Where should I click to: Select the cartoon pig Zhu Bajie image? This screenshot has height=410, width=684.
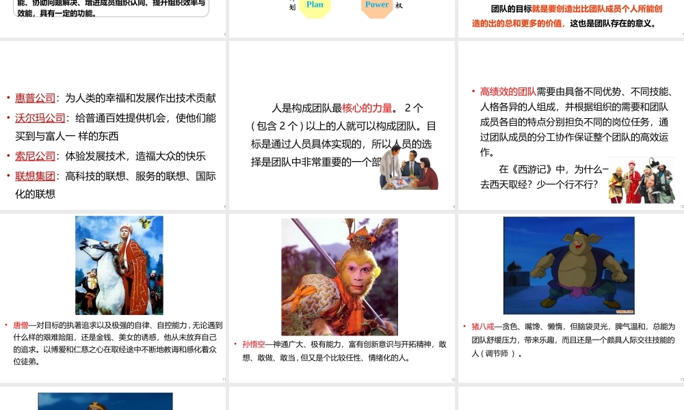pyautogui.click(x=569, y=265)
